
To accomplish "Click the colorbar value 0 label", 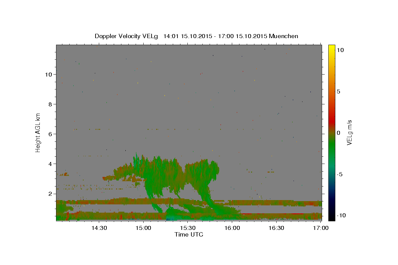I will click(x=338, y=133).
